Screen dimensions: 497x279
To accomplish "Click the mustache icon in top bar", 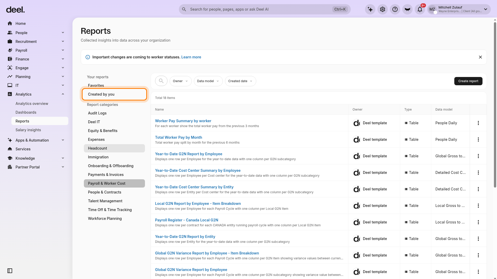I will point(407,9).
